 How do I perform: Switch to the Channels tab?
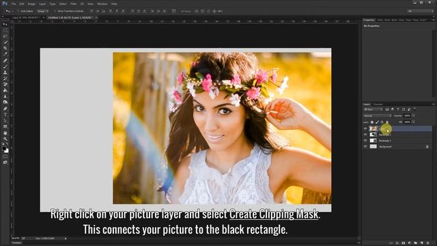pos(378,105)
